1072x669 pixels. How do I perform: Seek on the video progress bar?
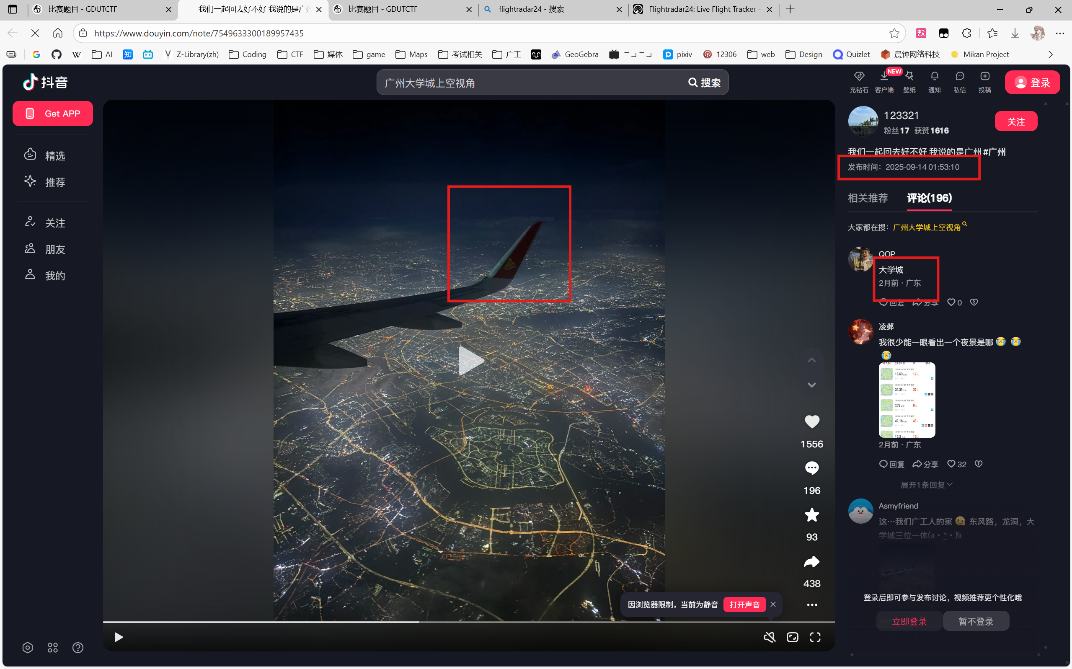click(531, 622)
